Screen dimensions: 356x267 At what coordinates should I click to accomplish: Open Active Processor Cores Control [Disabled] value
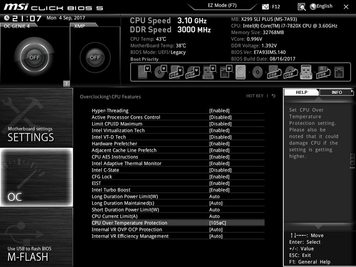(220, 117)
